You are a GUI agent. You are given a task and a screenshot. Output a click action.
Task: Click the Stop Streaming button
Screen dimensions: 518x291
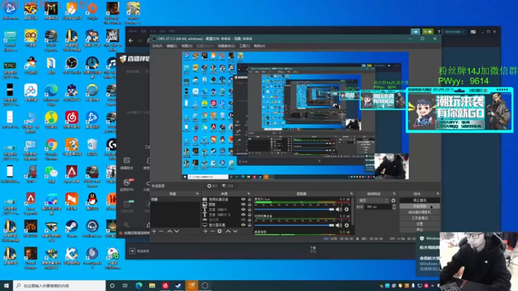420,200
